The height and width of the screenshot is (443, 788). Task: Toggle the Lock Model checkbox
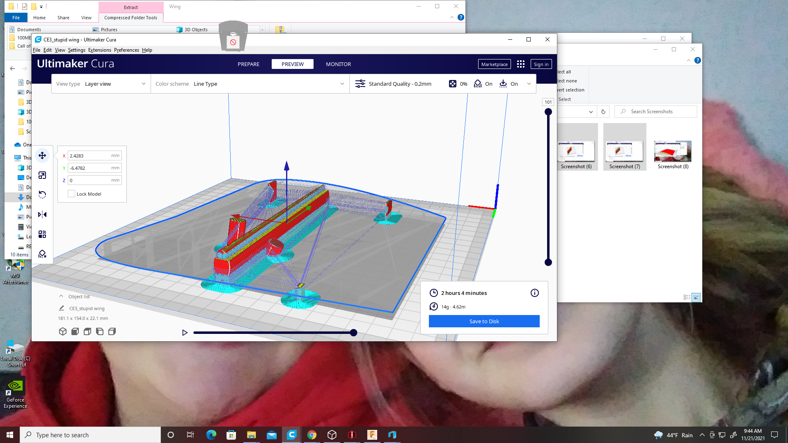(x=71, y=194)
